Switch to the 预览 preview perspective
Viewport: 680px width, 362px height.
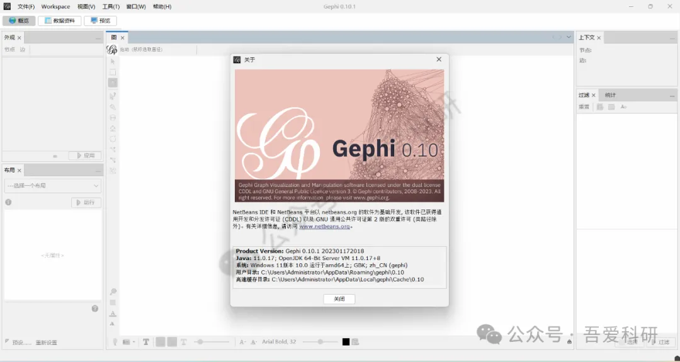point(100,20)
